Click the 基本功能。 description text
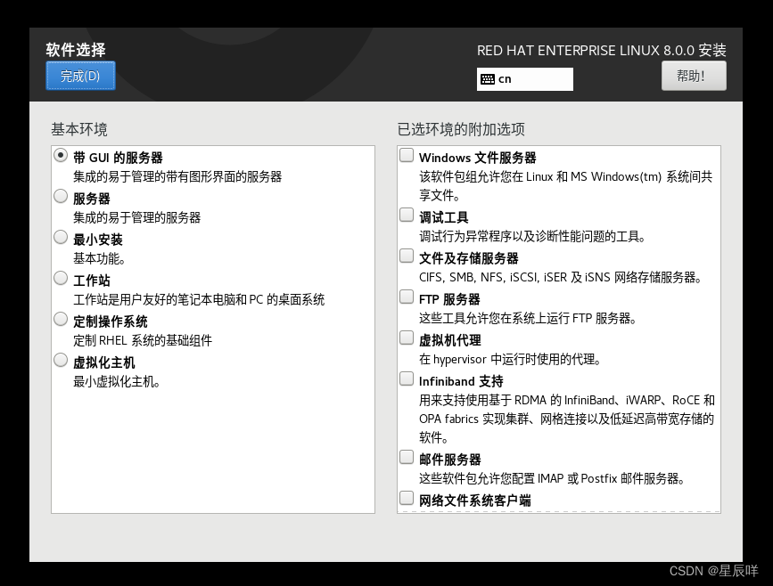This screenshot has width=773, height=586. [99, 258]
